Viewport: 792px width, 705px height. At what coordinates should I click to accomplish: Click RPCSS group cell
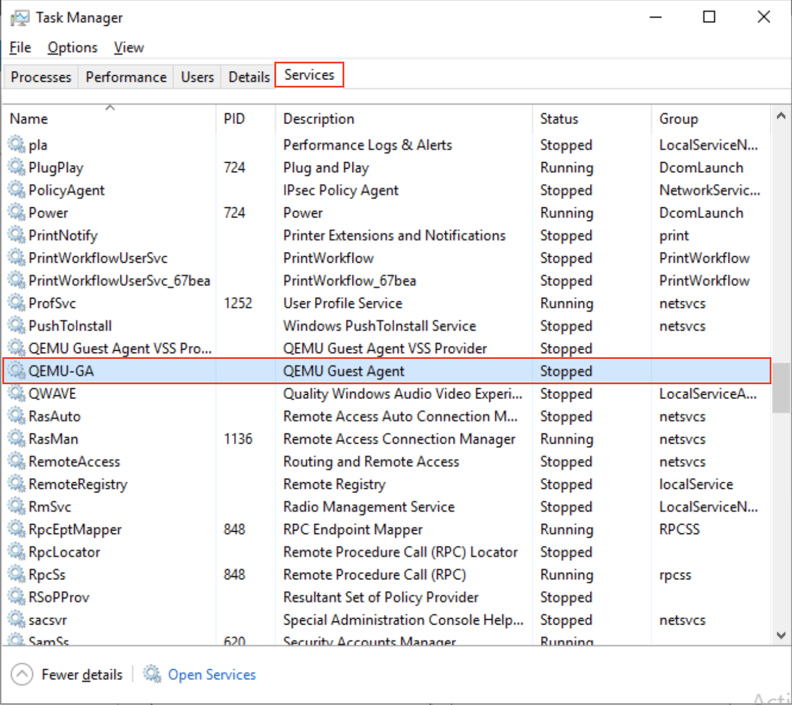pyautogui.click(x=679, y=529)
